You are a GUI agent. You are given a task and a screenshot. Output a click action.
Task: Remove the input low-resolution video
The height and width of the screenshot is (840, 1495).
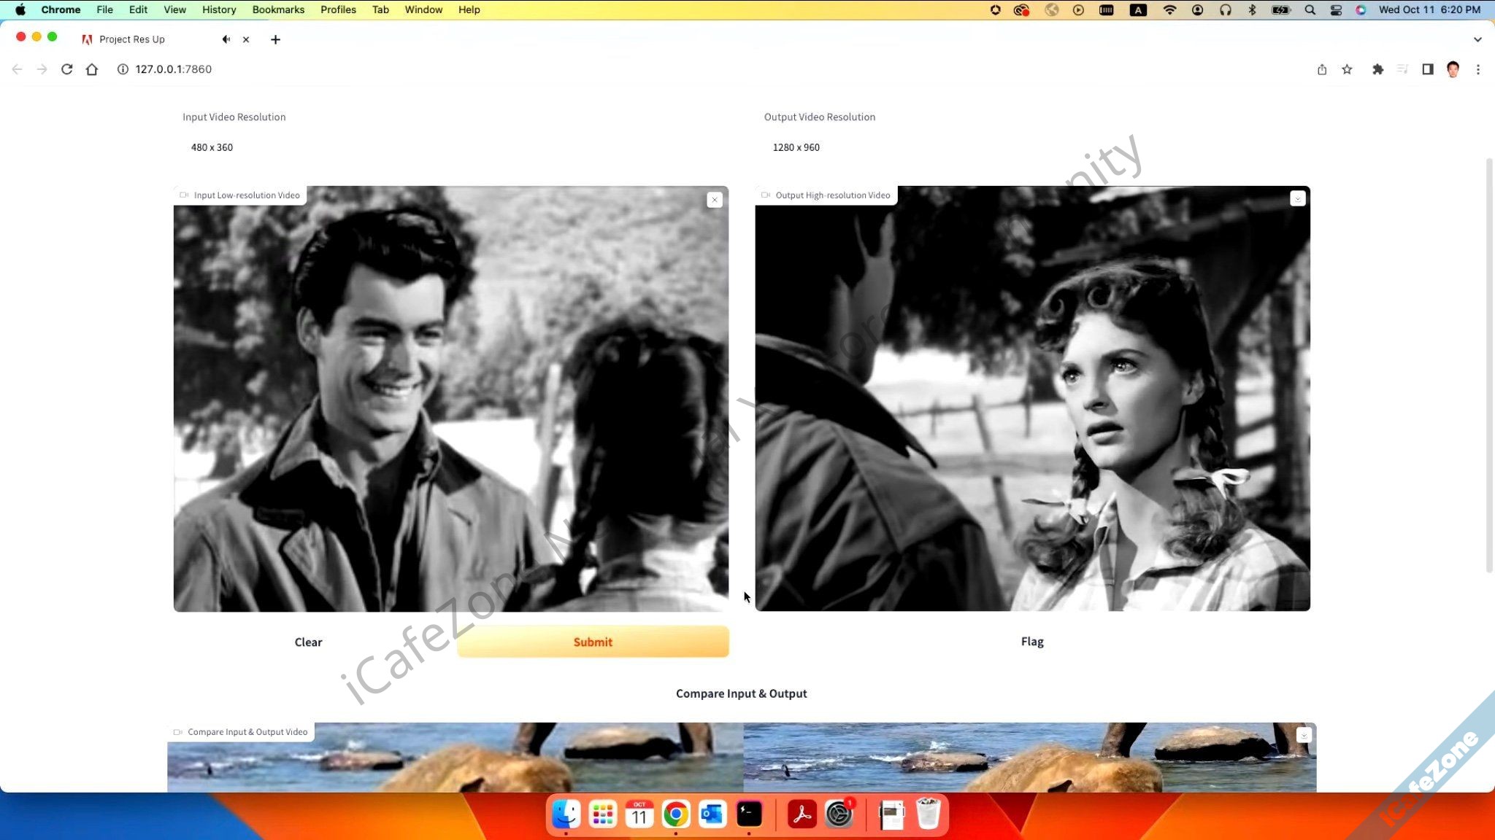715,200
